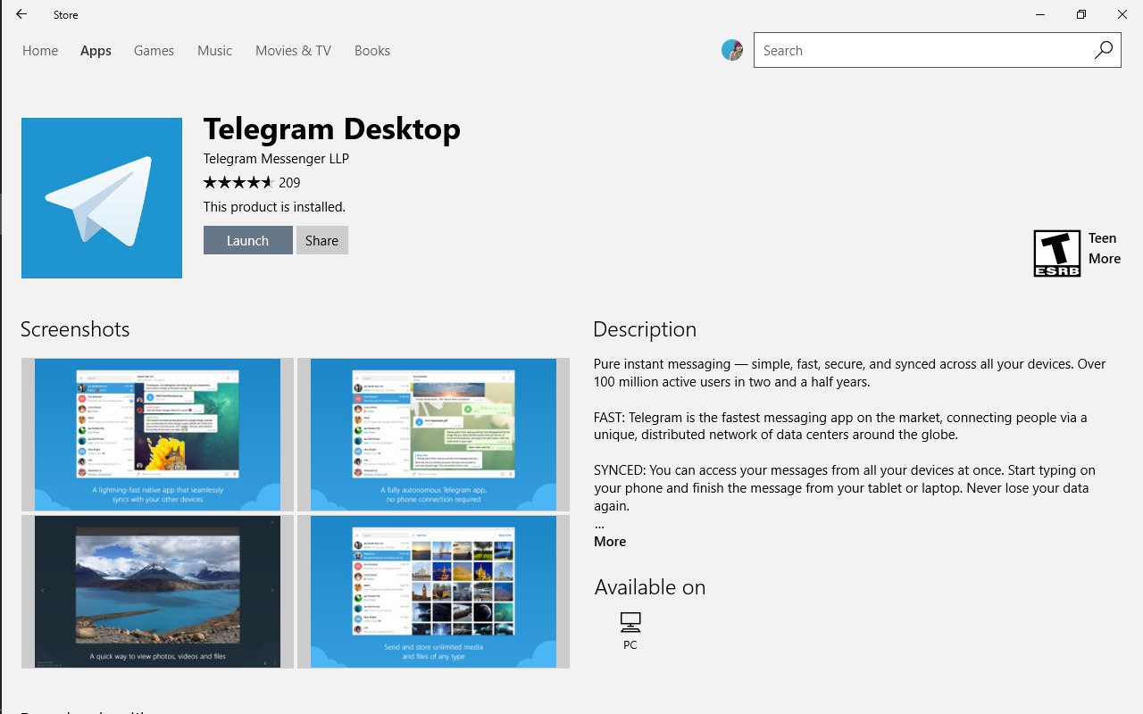Open the Music section
The height and width of the screenshot is (714, 1143).
[x=214, y=51]
